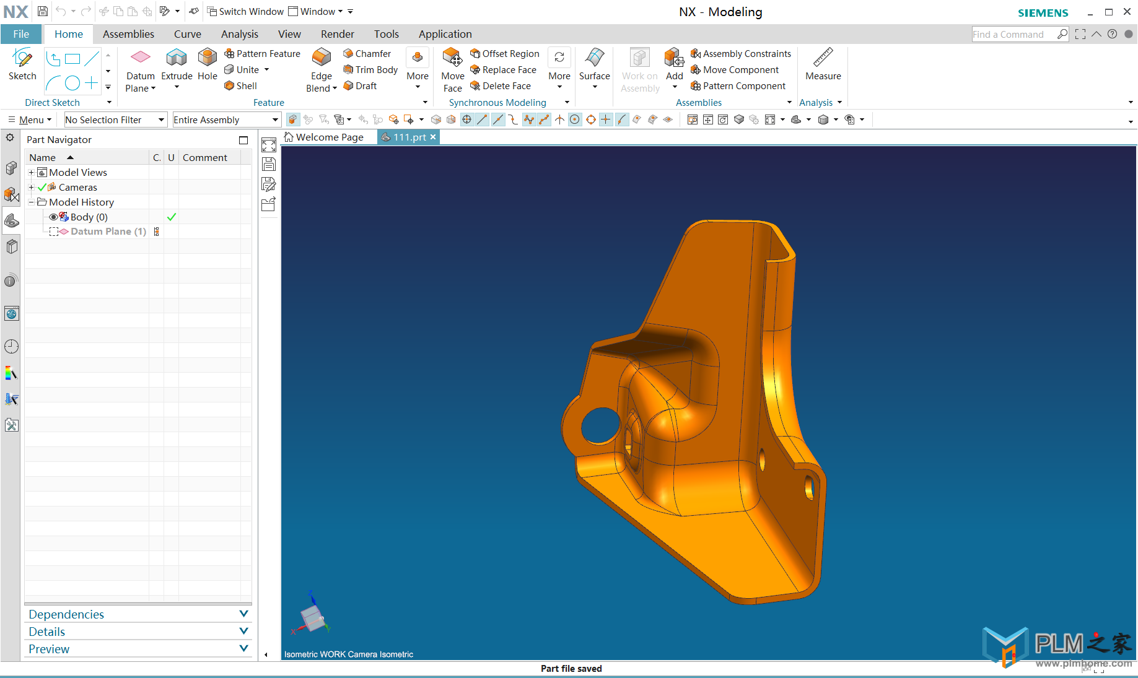Viewport: 1138px width, 678px height.
Task: Open the Extrude tool
Action: (177, 64)
